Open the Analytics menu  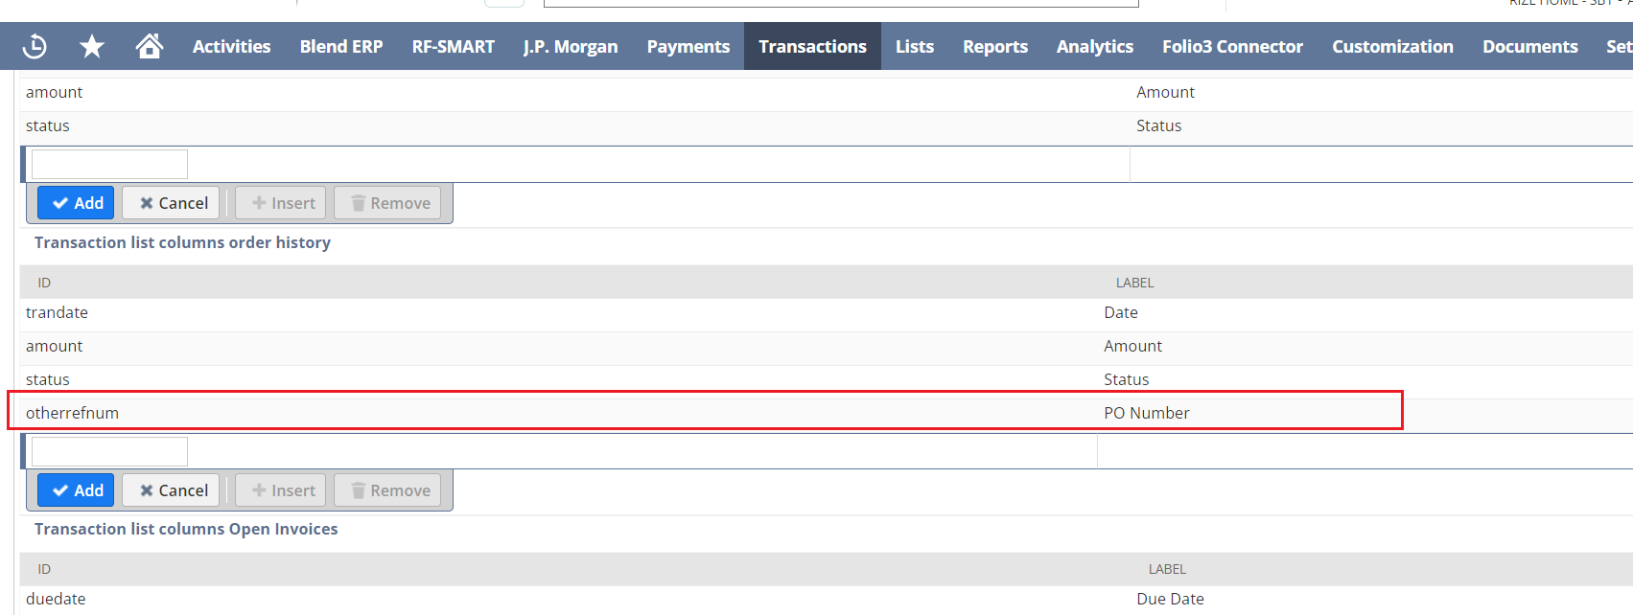pyautogui.click(x=1094, y=46)
